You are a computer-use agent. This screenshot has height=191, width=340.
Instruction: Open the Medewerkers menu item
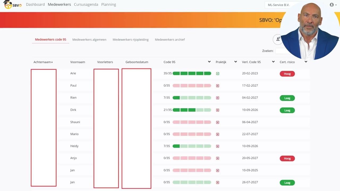59,5
